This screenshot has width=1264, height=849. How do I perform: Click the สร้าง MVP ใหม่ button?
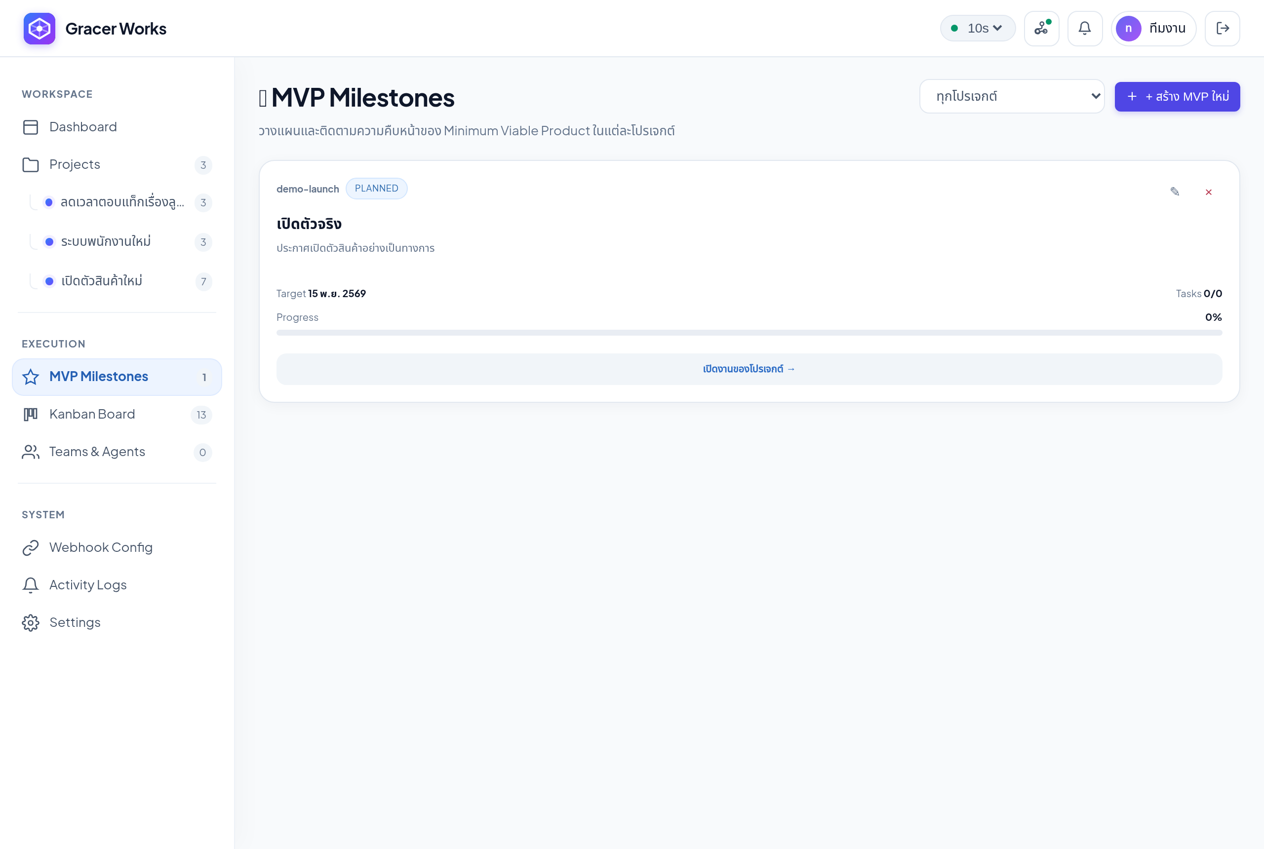[1178, 96]
